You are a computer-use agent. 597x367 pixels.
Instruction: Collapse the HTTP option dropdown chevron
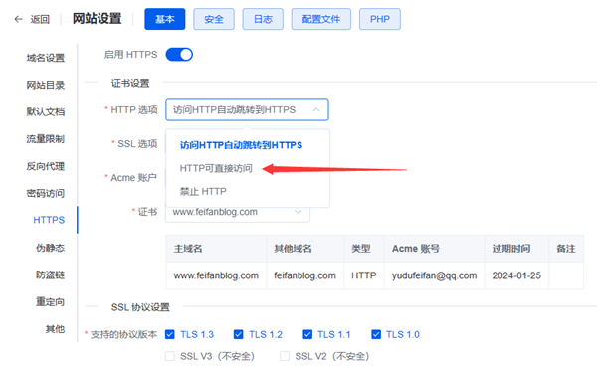point(316,110)
